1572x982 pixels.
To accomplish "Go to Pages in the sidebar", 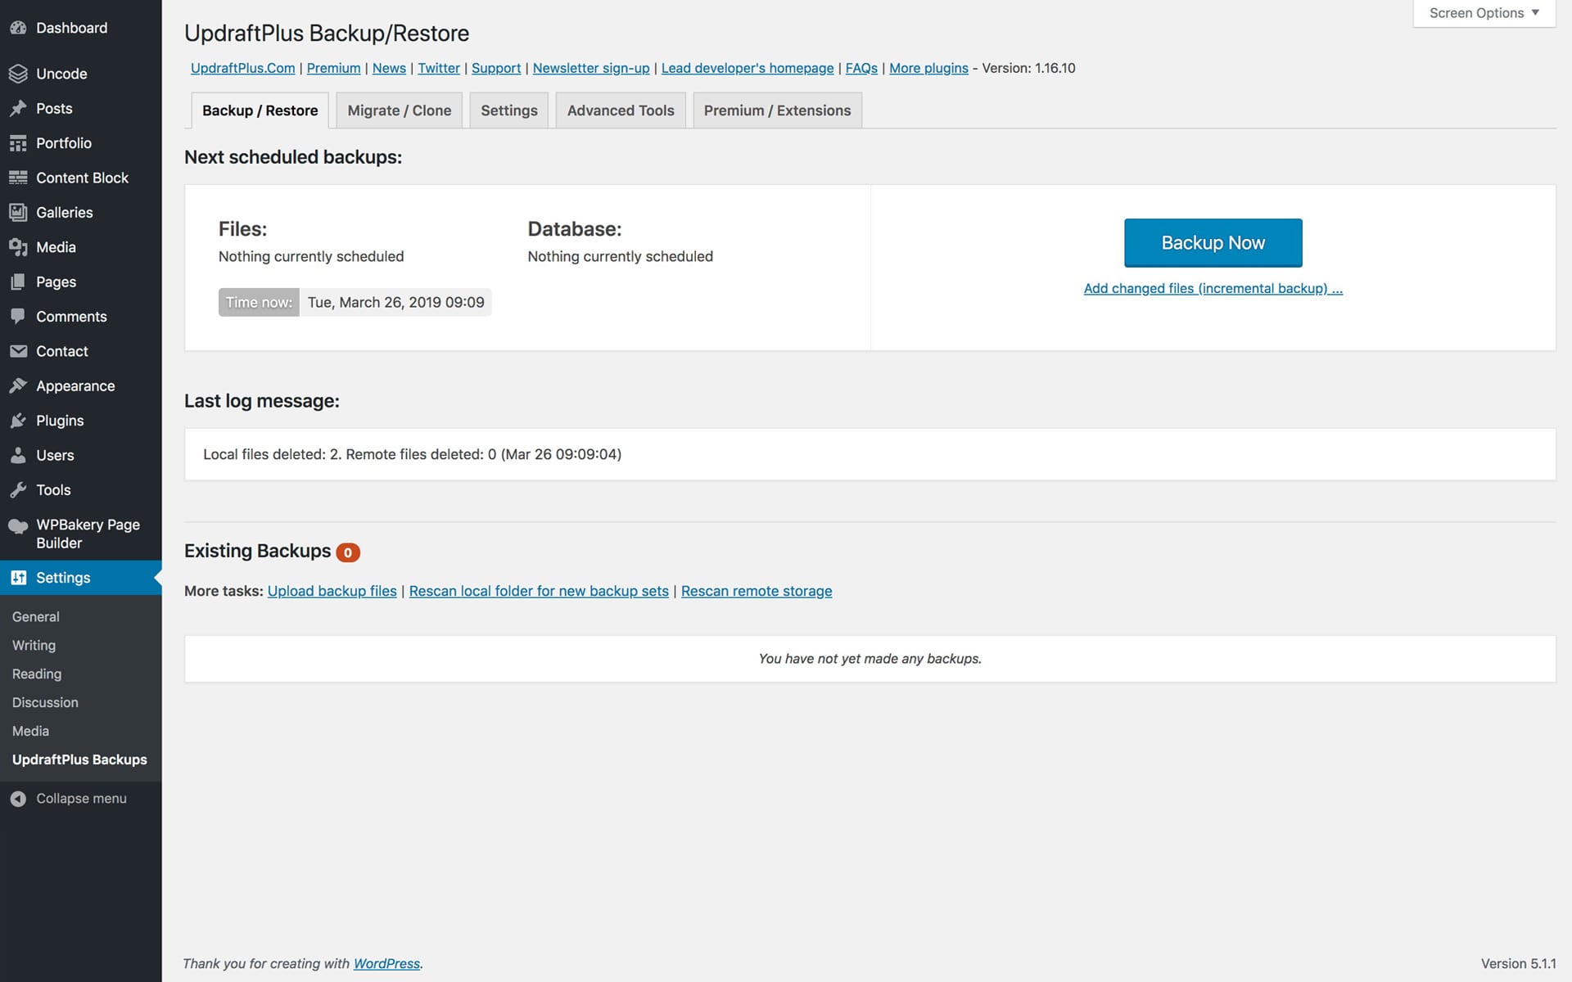I will 81,282.
